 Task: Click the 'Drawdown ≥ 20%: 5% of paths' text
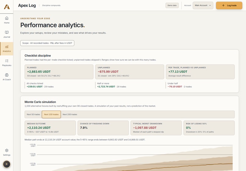[x=200, y=132]
